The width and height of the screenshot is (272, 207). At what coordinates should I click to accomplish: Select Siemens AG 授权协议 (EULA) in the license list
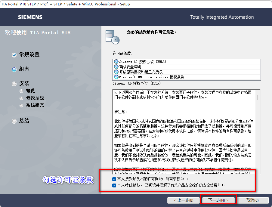point(187,62)
